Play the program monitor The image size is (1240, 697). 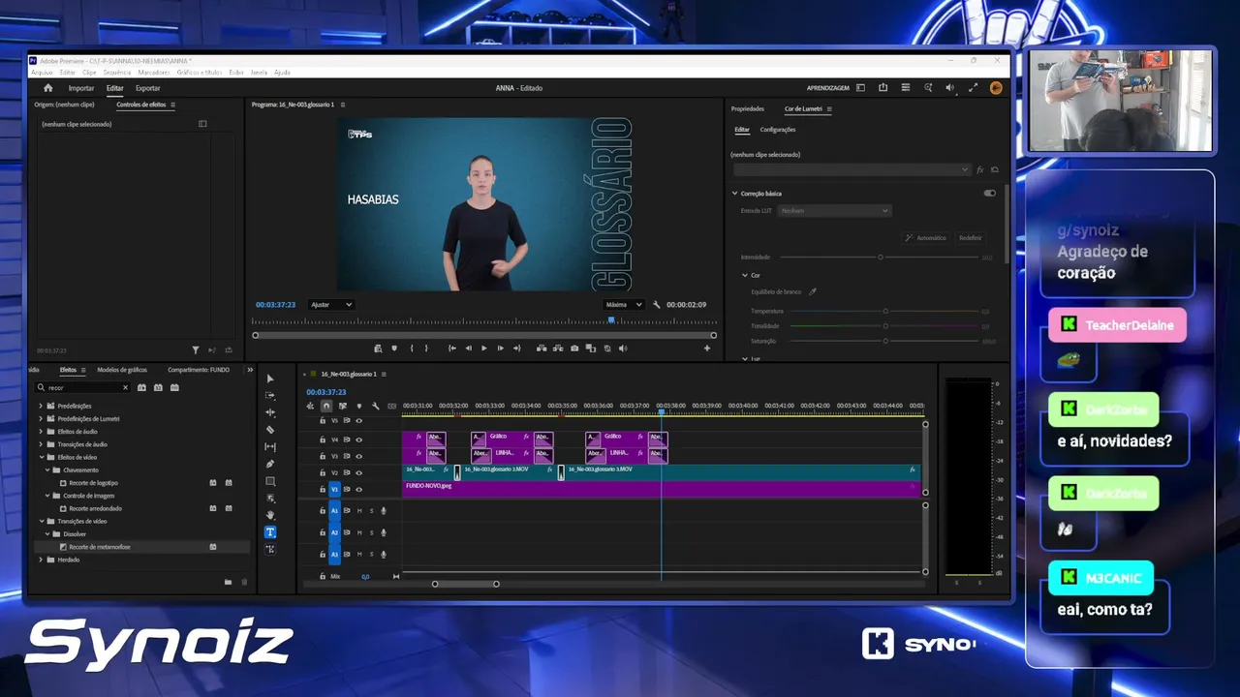(x=484, y=348)
